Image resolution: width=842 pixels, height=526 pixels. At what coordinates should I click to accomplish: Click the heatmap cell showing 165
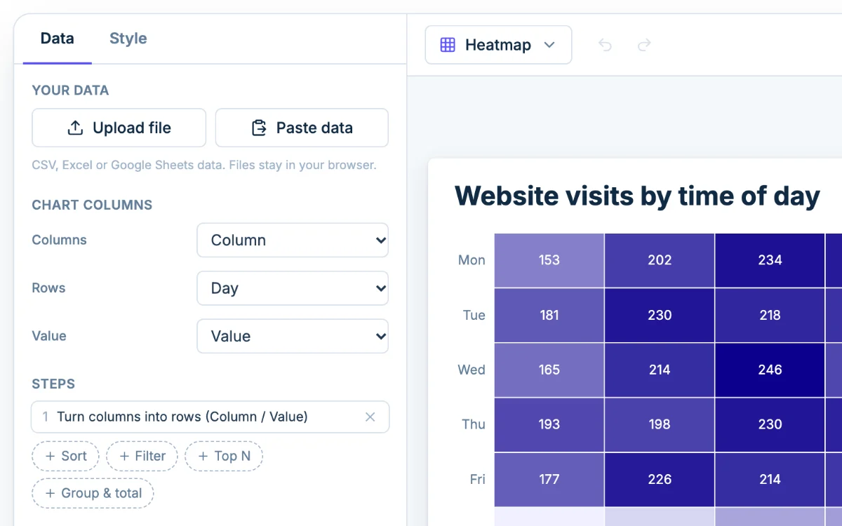pyautogui.click(x=549, y=370)
